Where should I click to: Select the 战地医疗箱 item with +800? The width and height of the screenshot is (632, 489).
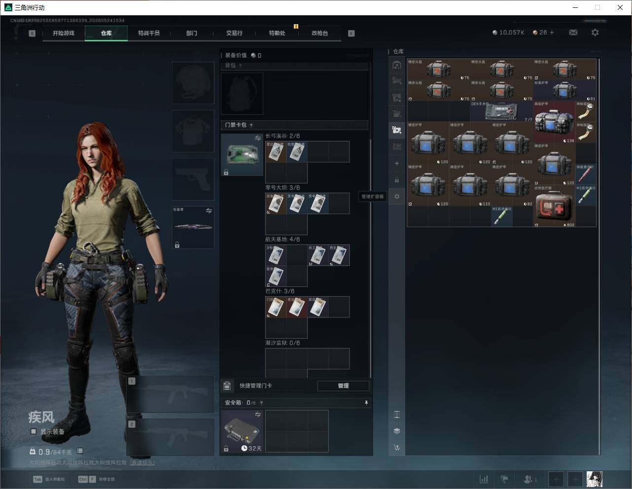click(555, 206)
